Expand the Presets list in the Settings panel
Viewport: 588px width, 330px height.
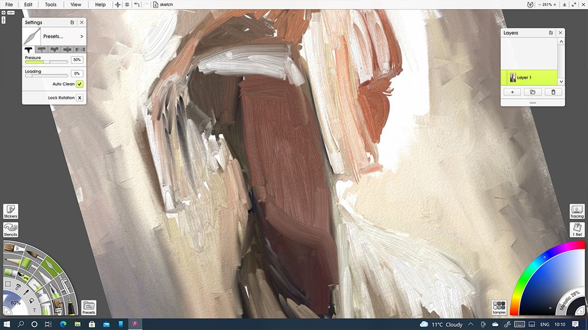click(82, 36)
